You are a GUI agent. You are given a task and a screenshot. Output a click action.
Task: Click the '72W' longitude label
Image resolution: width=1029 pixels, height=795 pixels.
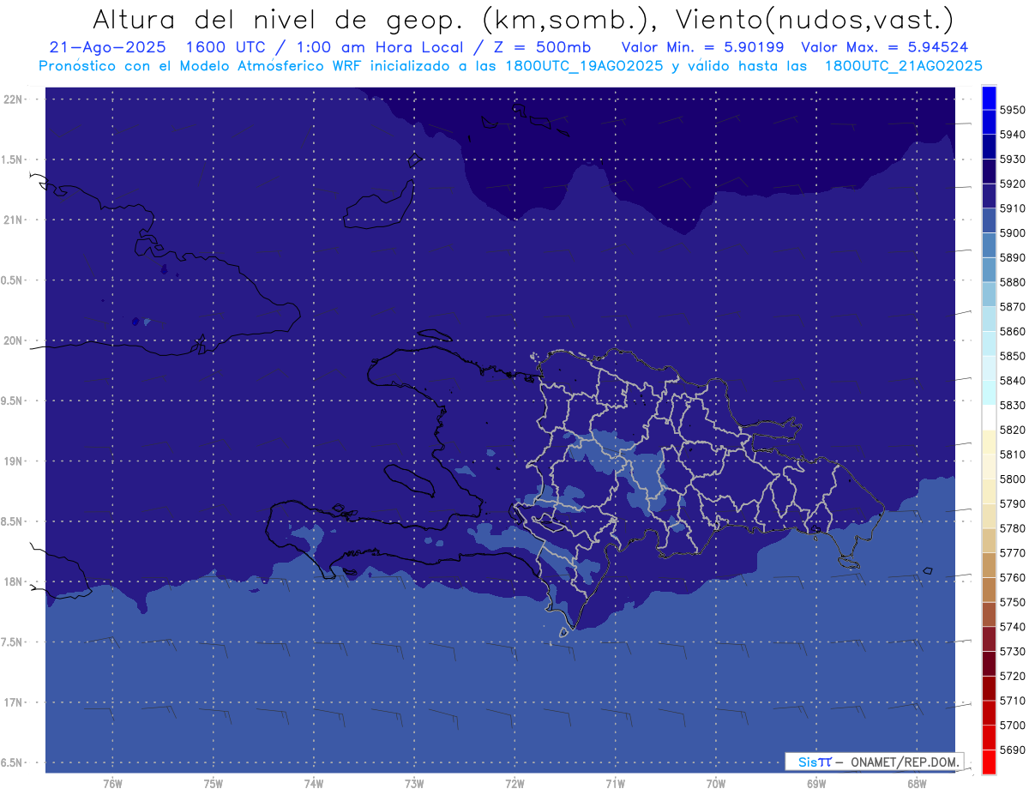click(514, 784)
